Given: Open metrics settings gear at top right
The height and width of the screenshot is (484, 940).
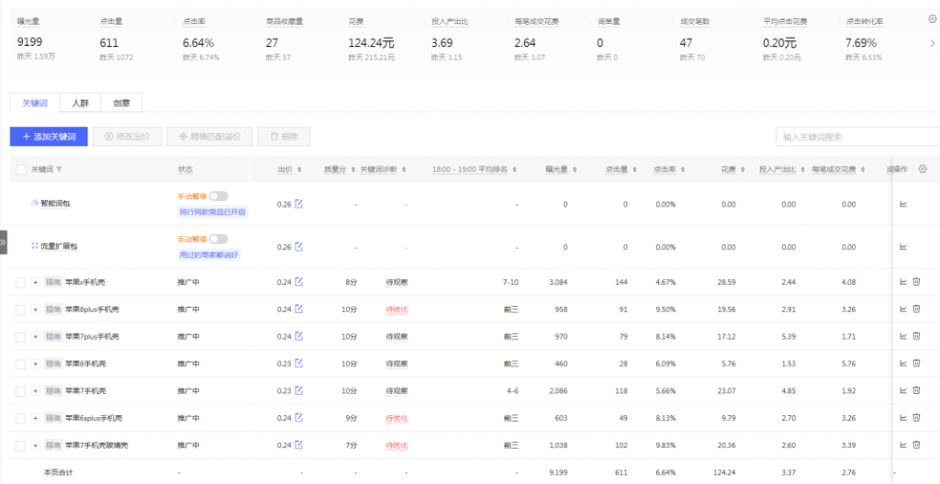Looking at the screenshot, I should [933, 18].
